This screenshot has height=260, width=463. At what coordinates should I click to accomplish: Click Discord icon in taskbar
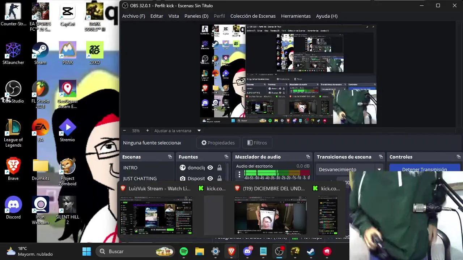coord(248,251)
